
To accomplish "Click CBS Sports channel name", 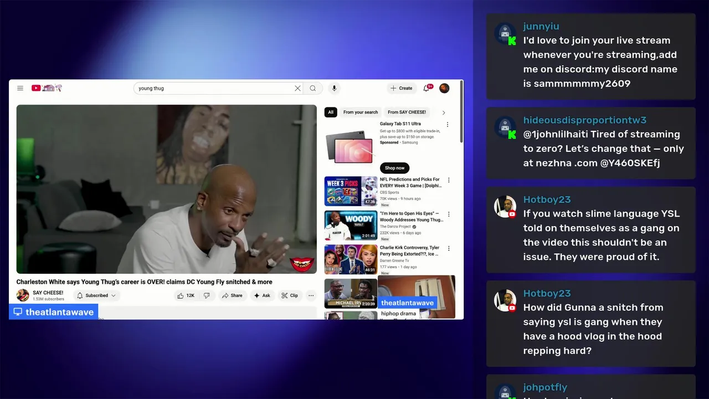I will [x=389, y=192].
